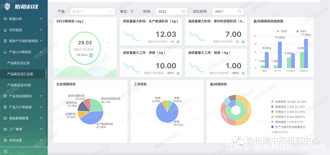
Task: Toggle the 2022 legend in trend chart
Action: [x=281, y=31]
